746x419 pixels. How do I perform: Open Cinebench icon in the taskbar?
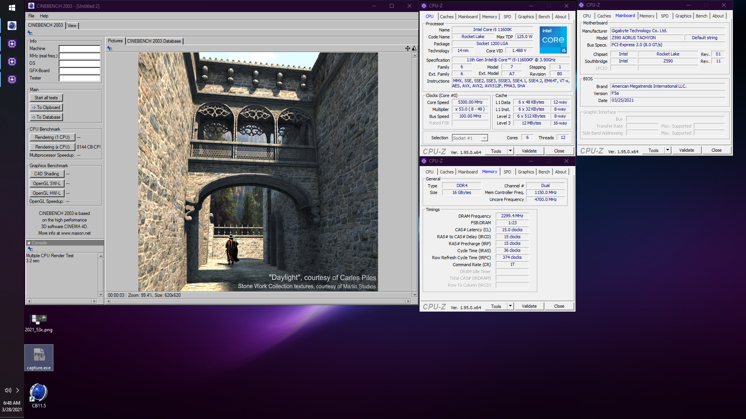tap(12, 26)
